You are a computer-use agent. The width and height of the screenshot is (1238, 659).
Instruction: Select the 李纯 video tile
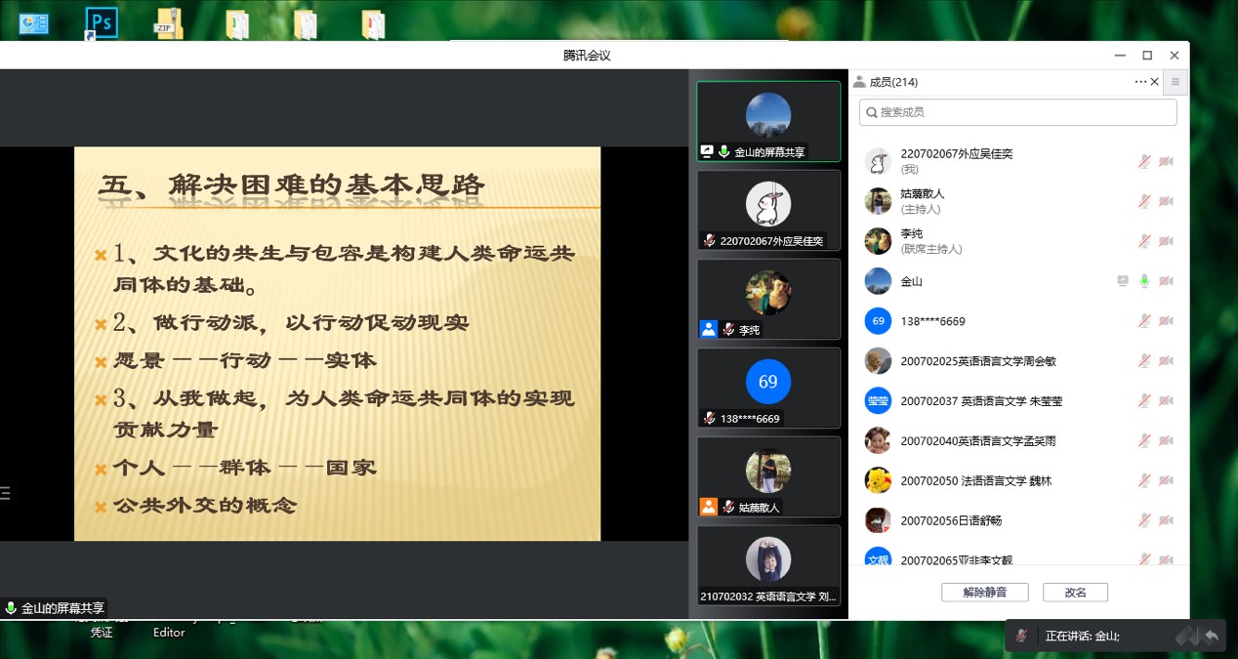point(767,298)
